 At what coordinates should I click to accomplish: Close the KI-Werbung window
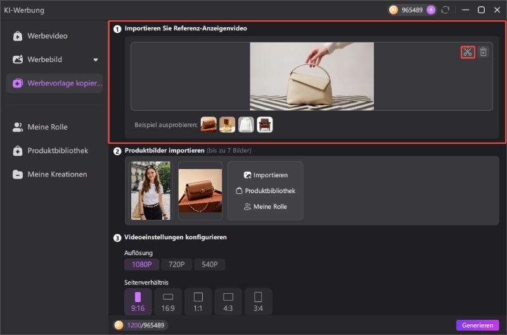497,10
